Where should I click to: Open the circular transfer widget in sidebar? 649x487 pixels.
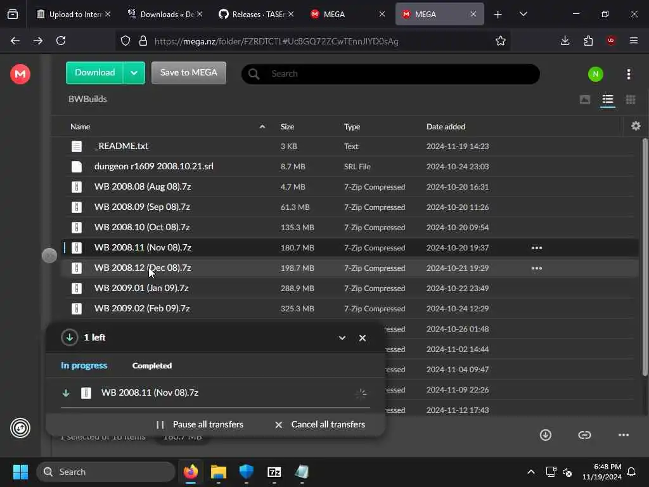click(20, 428)
